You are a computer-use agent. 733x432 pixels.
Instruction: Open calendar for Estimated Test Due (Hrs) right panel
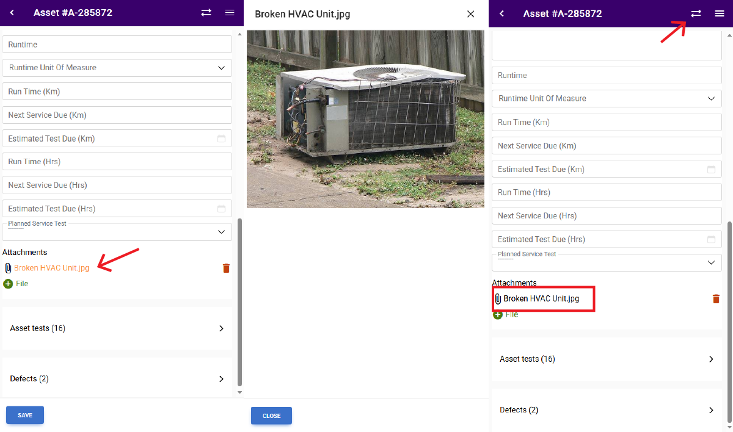tap(711, 239)
